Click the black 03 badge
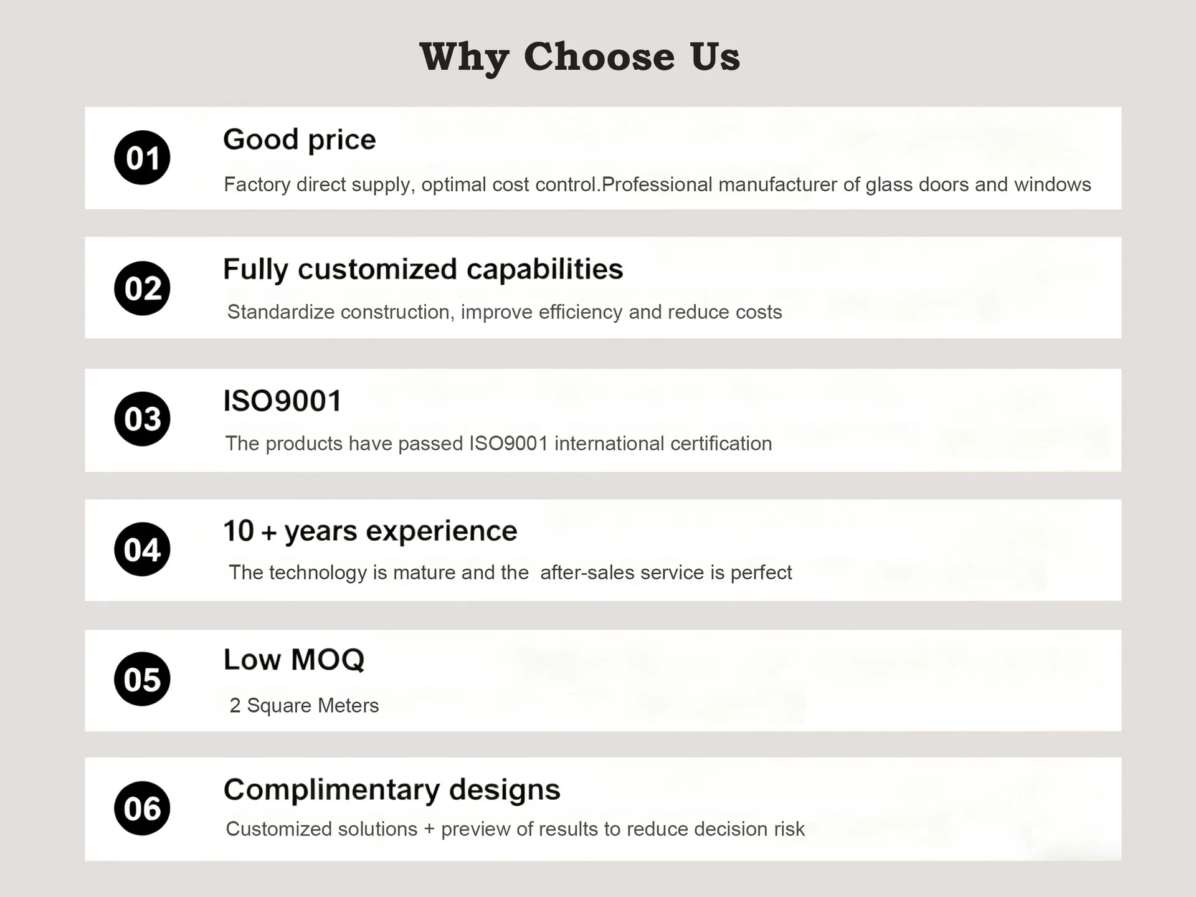The image size is (1196, 897). 142,419
